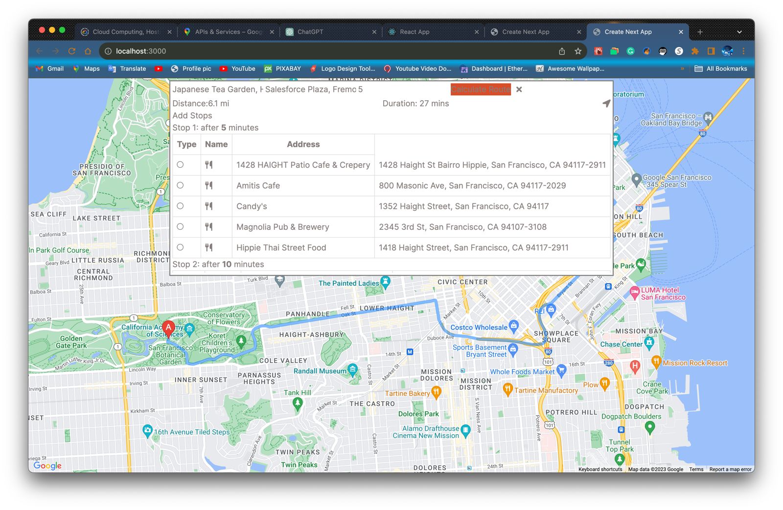Click the LUMA Hotel San Francisco pin
The width and height of the screenshot is (783, 510).
pos(635,293)
